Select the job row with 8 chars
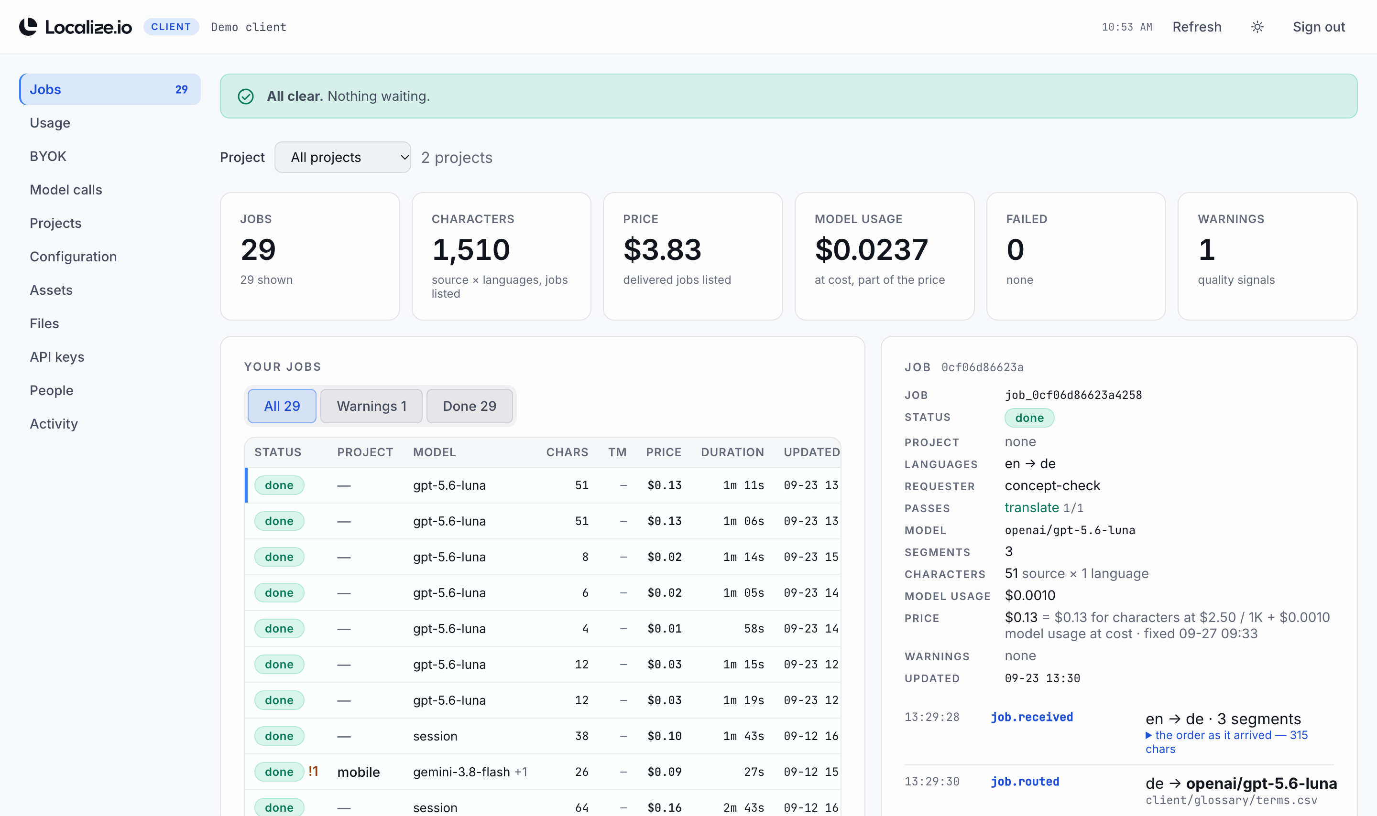The width and height of the screenshot is (1377, 816). tap(543, 557)
